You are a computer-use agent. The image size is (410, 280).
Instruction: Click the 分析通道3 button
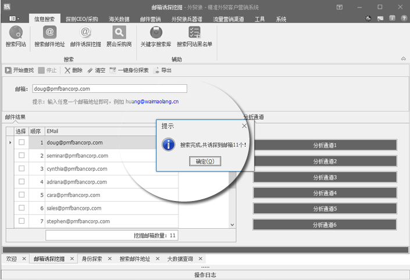point(325,177)
